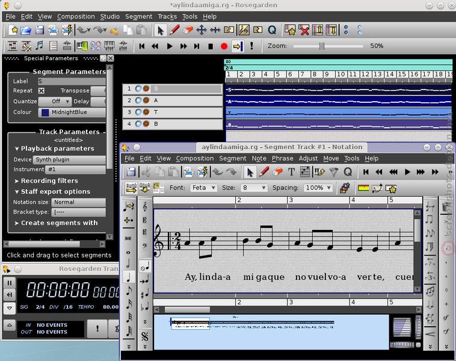This screenshot has height=361, width=456.
Task: Select the red pencil tool in notation window
Action: [x=264, y=172]
